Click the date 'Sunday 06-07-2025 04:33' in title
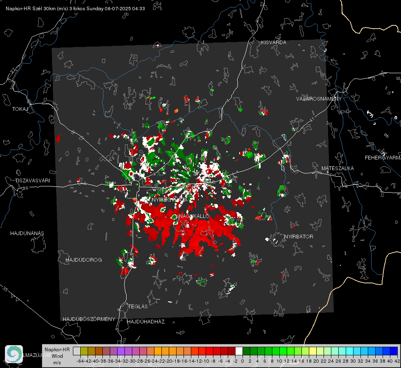401x368 pixels. tap(116, 9)
